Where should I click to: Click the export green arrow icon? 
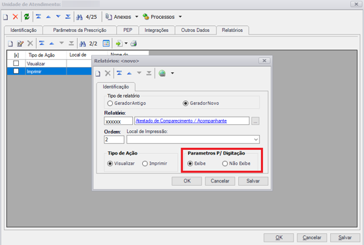tap(119, 44)
